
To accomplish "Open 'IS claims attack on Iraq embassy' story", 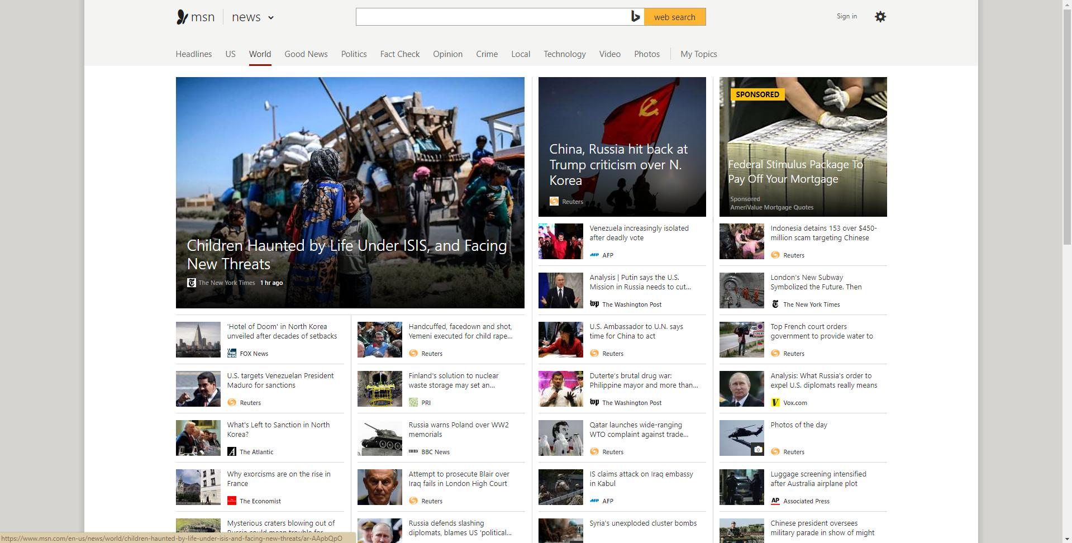I will point(641,479).
